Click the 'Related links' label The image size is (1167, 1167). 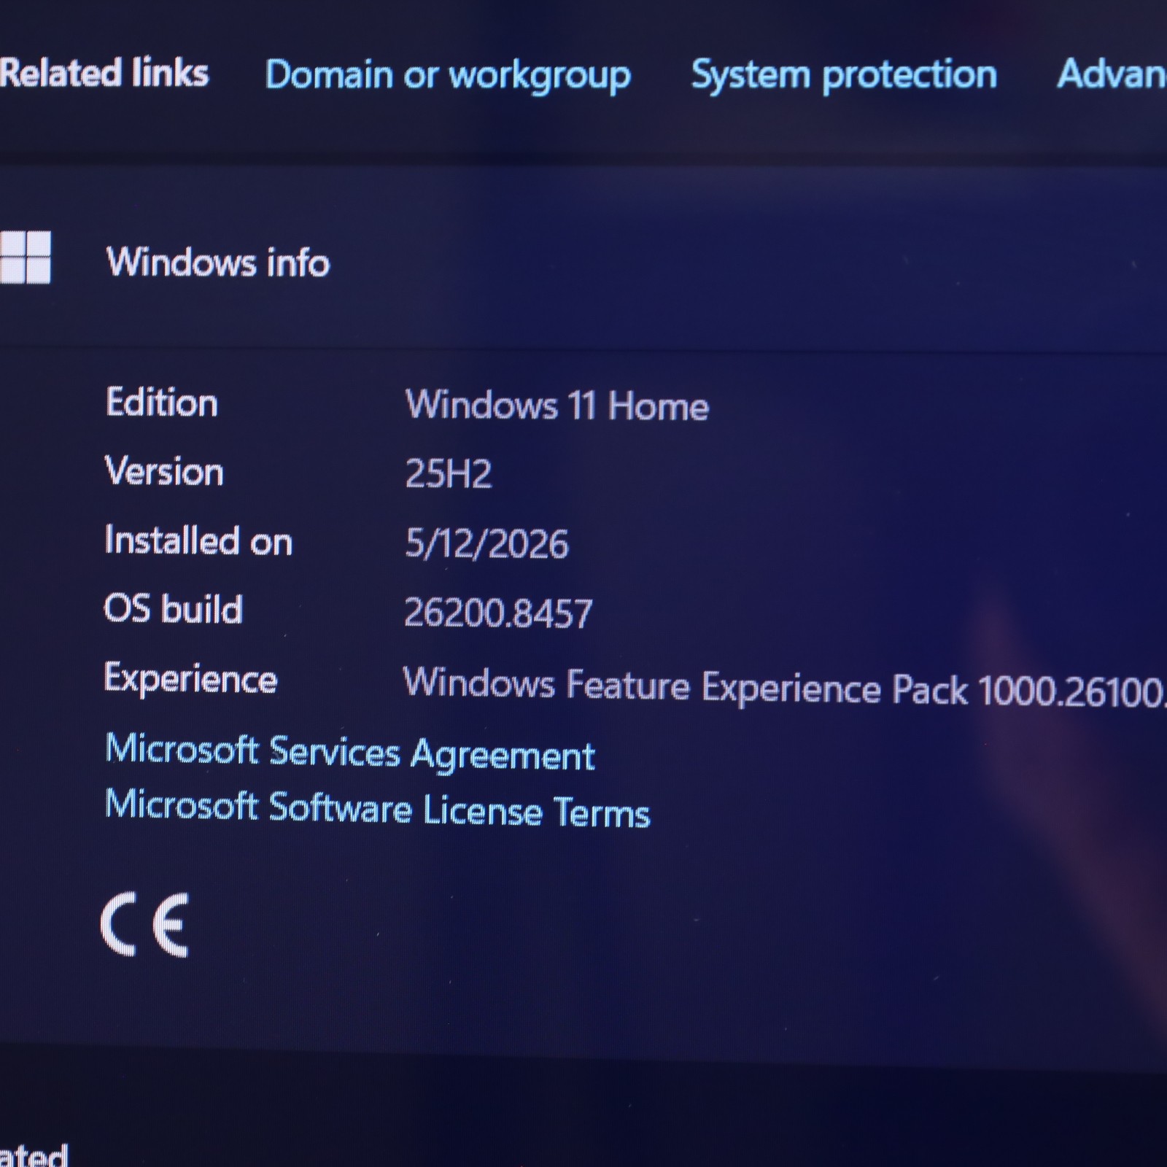point(104,73)
